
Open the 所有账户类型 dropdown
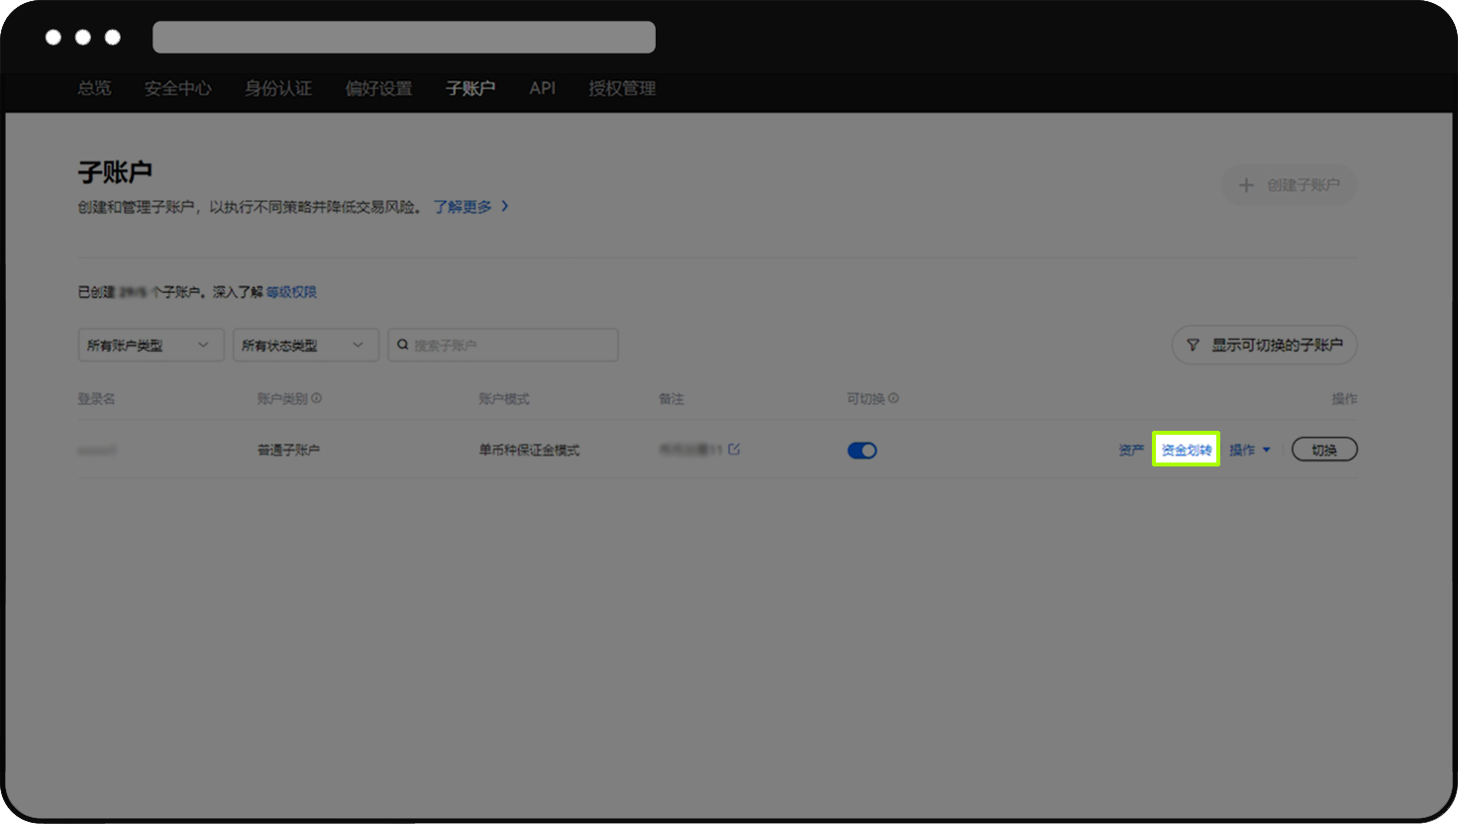[x=150, y=345]
